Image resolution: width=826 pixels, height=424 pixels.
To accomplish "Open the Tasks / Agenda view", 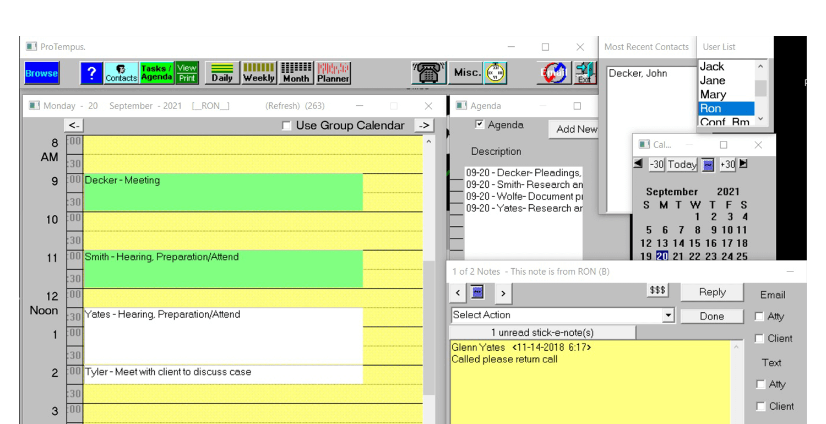I will coord(156,73).
